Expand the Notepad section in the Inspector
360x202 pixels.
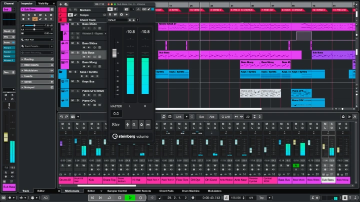pyautogui.click(x=37, y=87)
